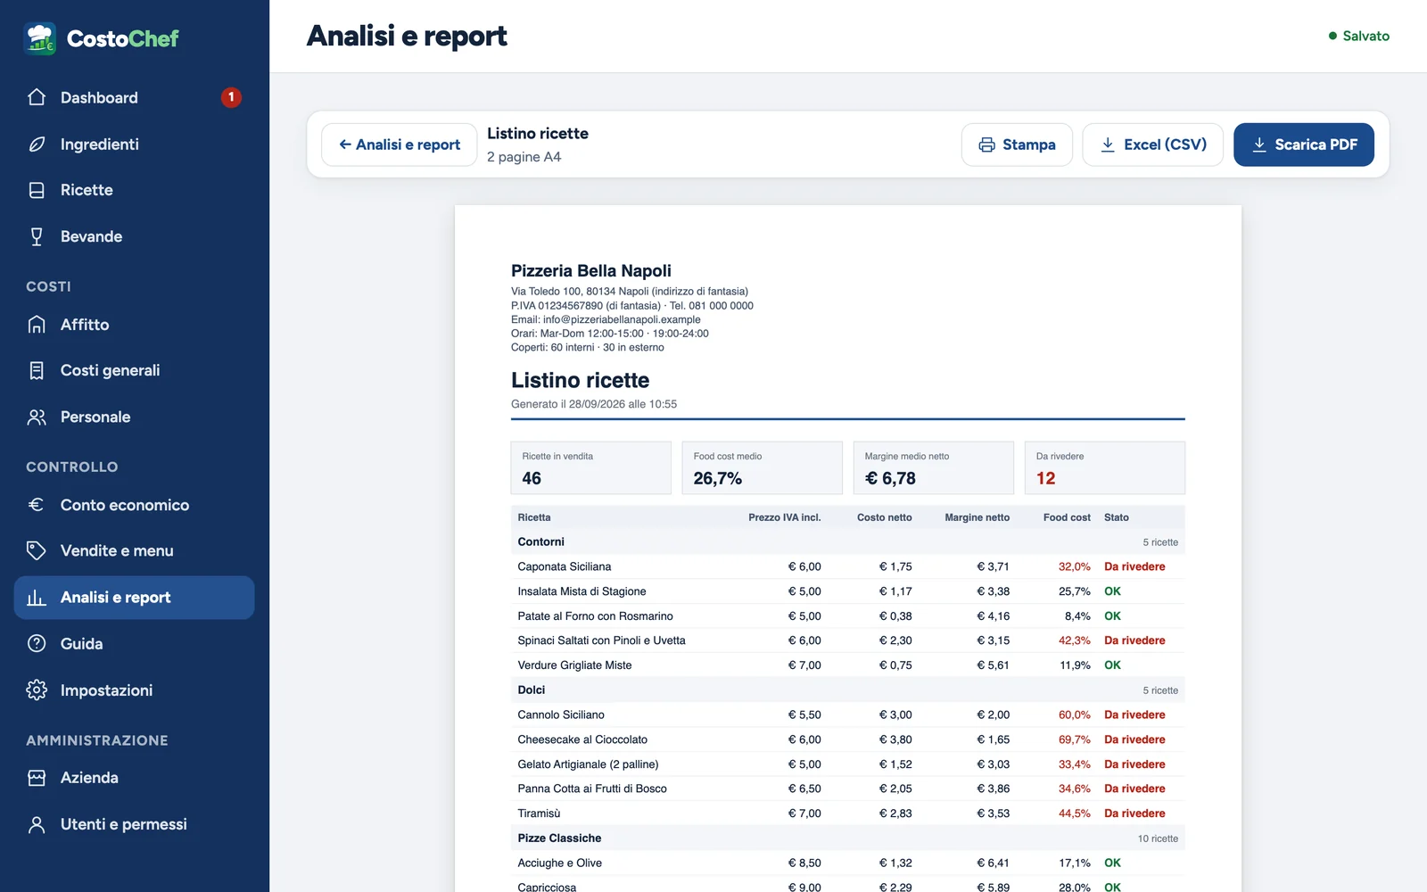Click the Pizze Classiche category header
Viewport: 1427px width, 892px height.
(x=848, y=838)
